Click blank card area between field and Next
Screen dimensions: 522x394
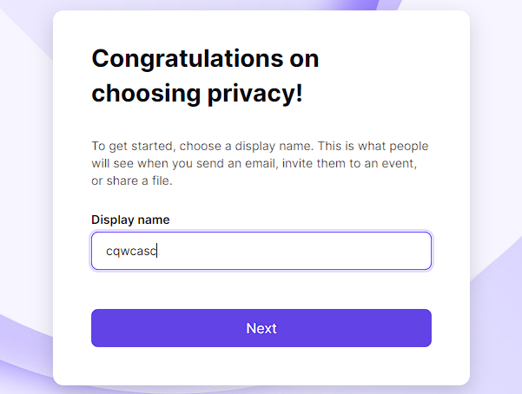tap(261, 290)
